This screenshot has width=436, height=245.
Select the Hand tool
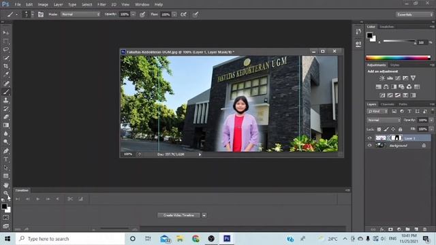pyautogui.click(x=6, y=184)
